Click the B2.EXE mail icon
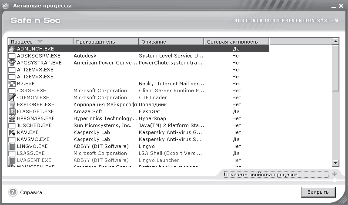The height and width of the screenshot is (205, 348). (x=12, y=84)
